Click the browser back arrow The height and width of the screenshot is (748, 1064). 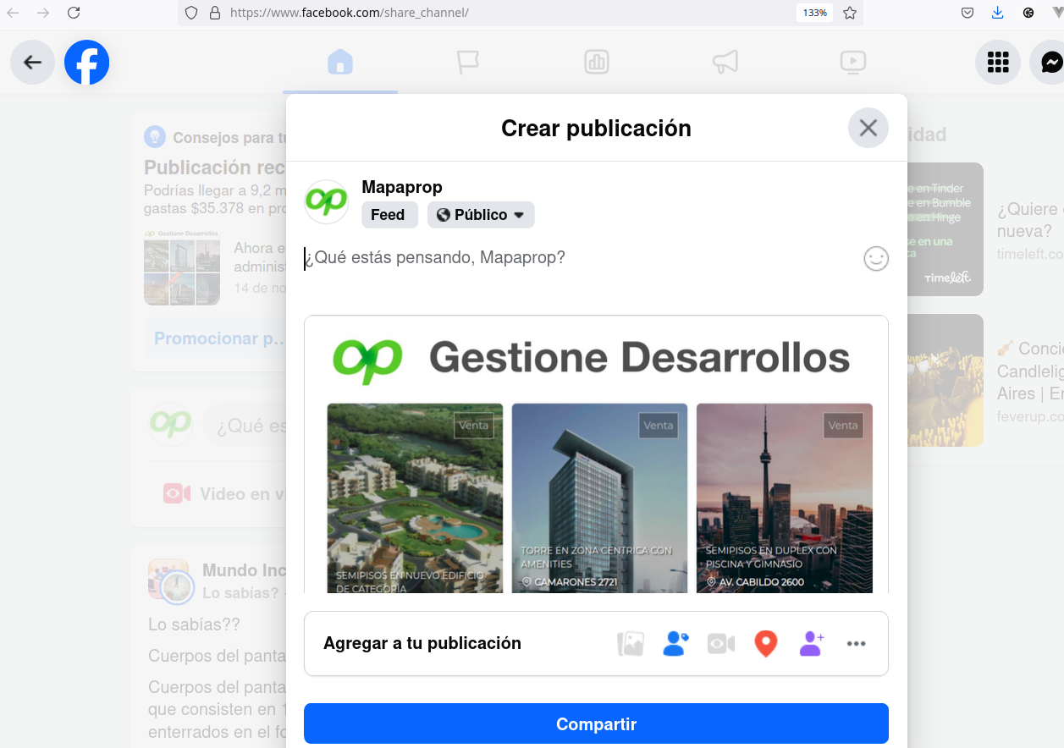click(x=13, y=13)
